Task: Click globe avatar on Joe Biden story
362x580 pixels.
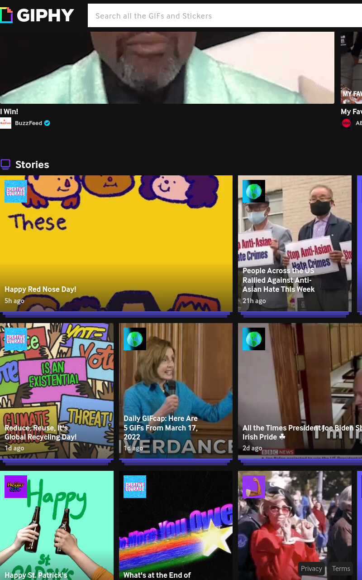Action: pyautogui.click(x=254, y=339)
